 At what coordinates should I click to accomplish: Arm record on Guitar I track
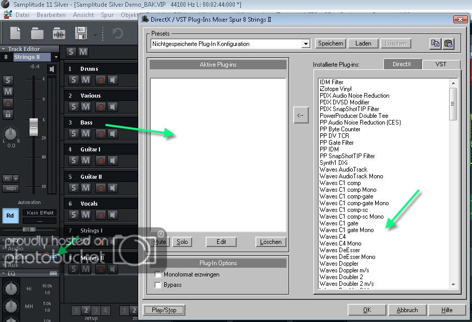click(x=101, y=161)
